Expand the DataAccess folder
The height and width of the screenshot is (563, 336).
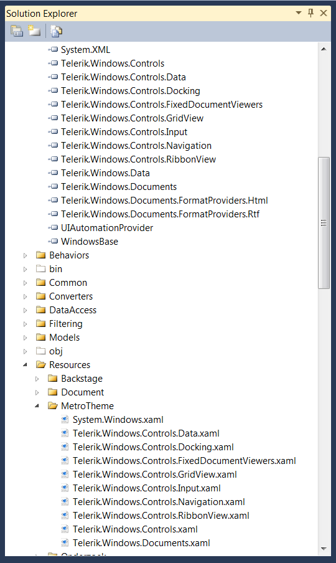coord(25,310)
